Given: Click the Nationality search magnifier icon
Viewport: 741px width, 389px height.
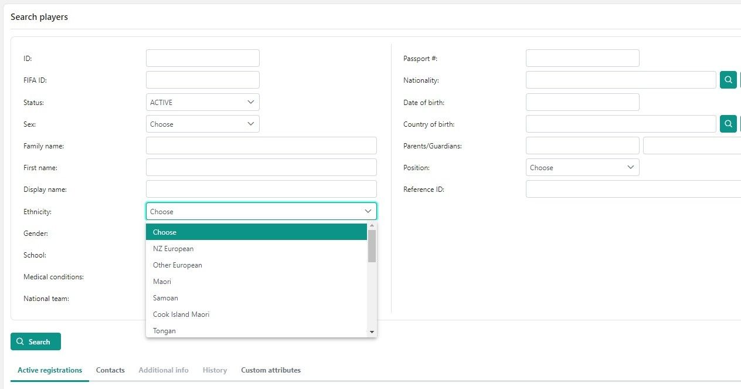Looking at the screenshot, I should pos(728,80).
